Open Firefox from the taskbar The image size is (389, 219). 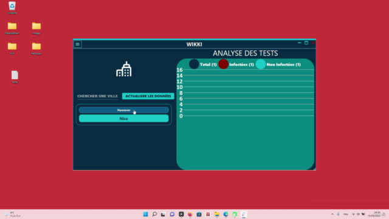pyautogui.click(x=190, y=214)
